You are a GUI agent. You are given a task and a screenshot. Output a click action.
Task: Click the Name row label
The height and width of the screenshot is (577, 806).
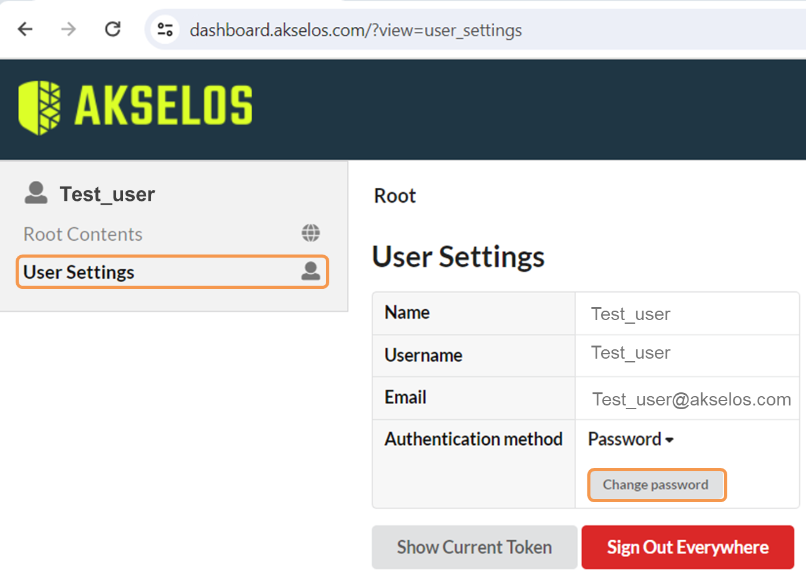(x=407, y=313)
